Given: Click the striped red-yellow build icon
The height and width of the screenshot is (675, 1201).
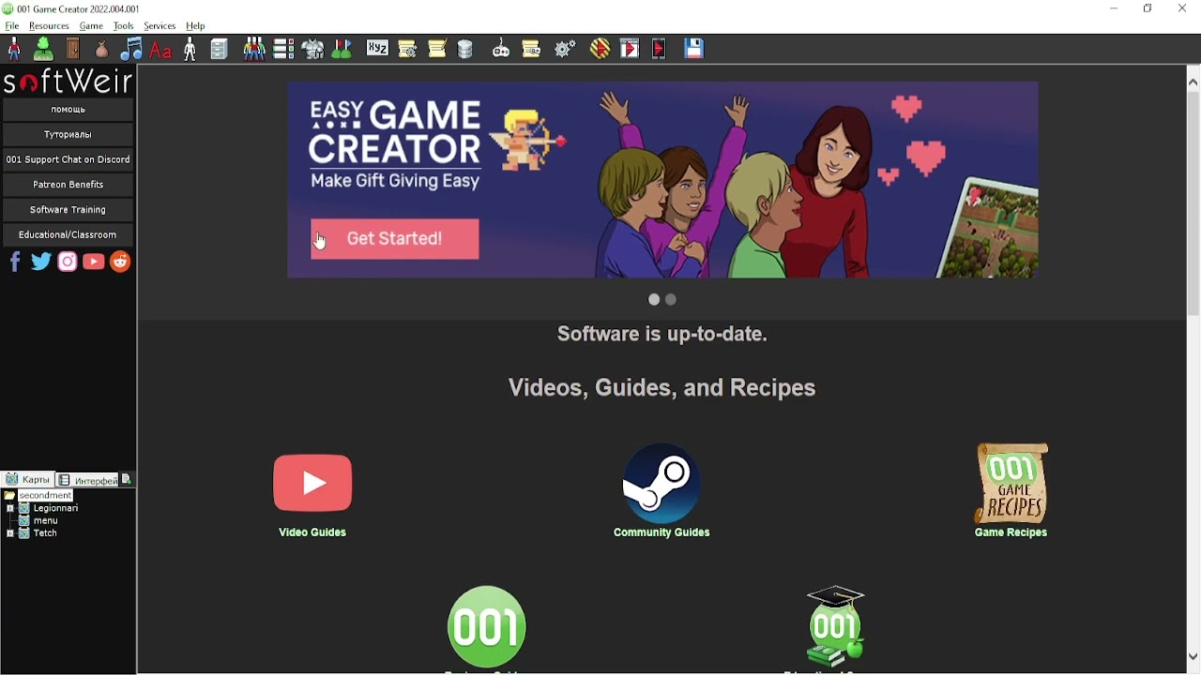Looking at the screenshot, I should click(x=600, y=49).
